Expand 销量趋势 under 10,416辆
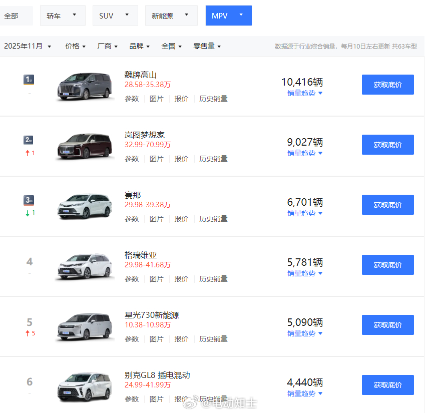This screenshot has height=413, width=442. pos(305,93)
